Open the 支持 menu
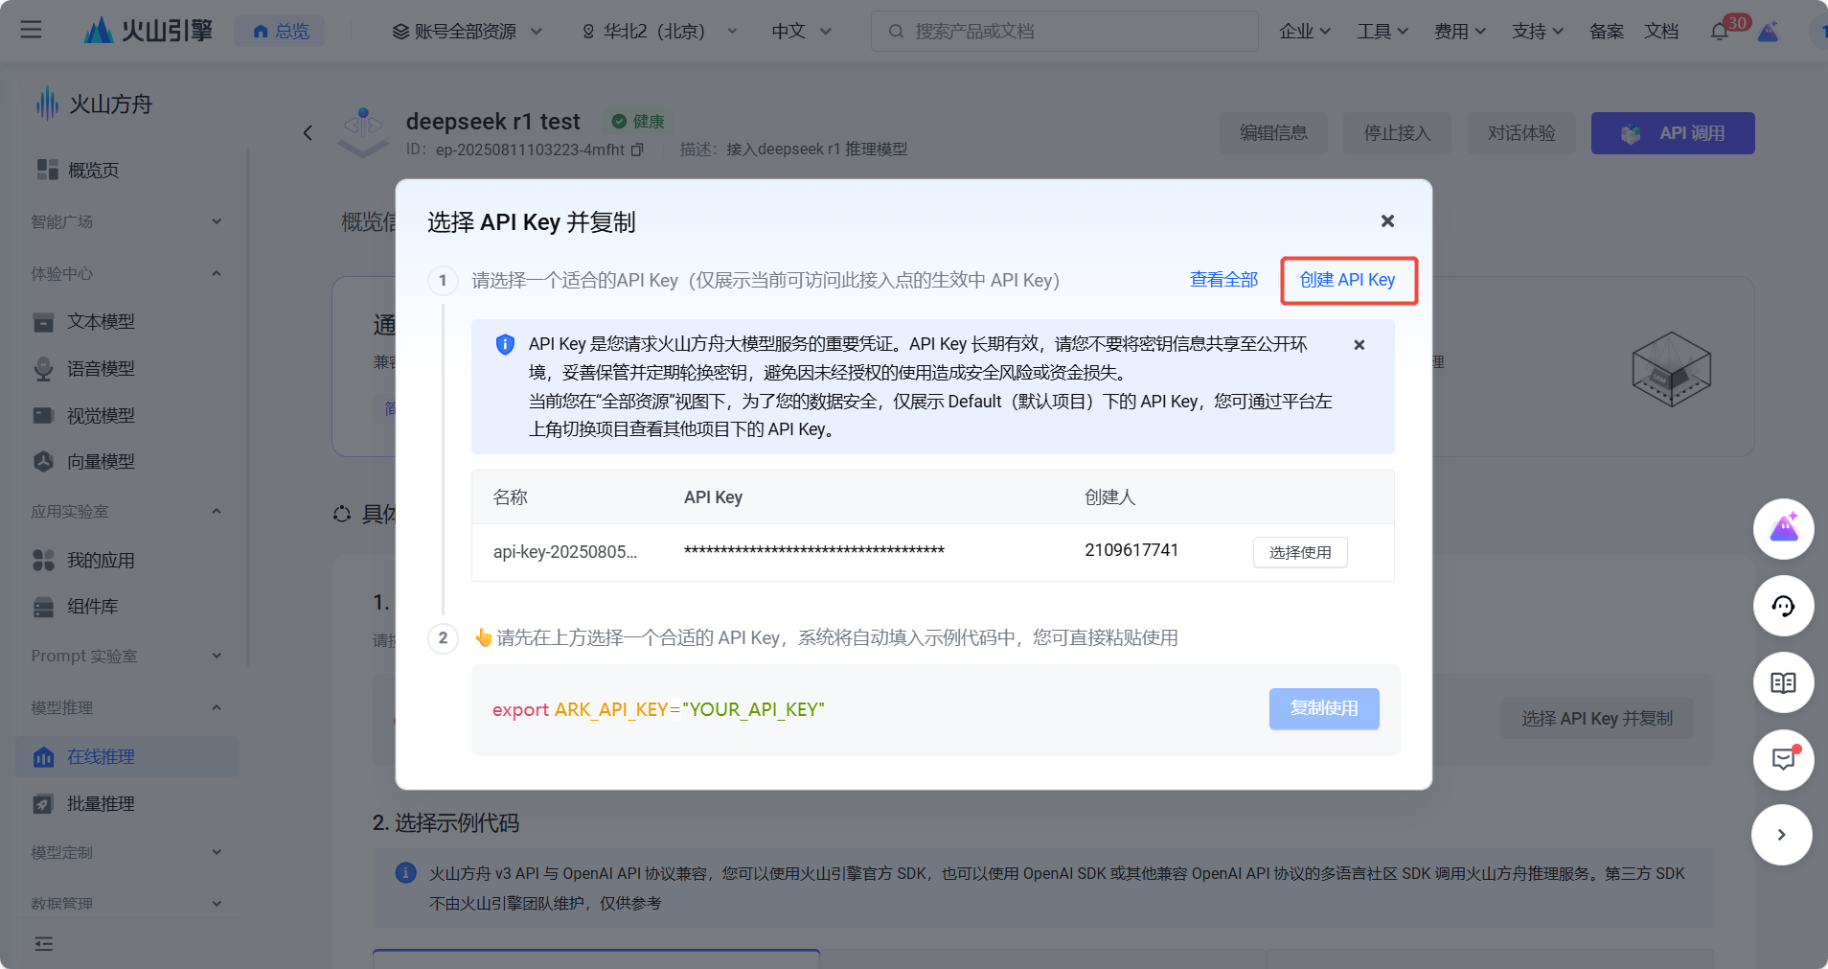Viewport: 1828px width, 969px height. 1538,32
